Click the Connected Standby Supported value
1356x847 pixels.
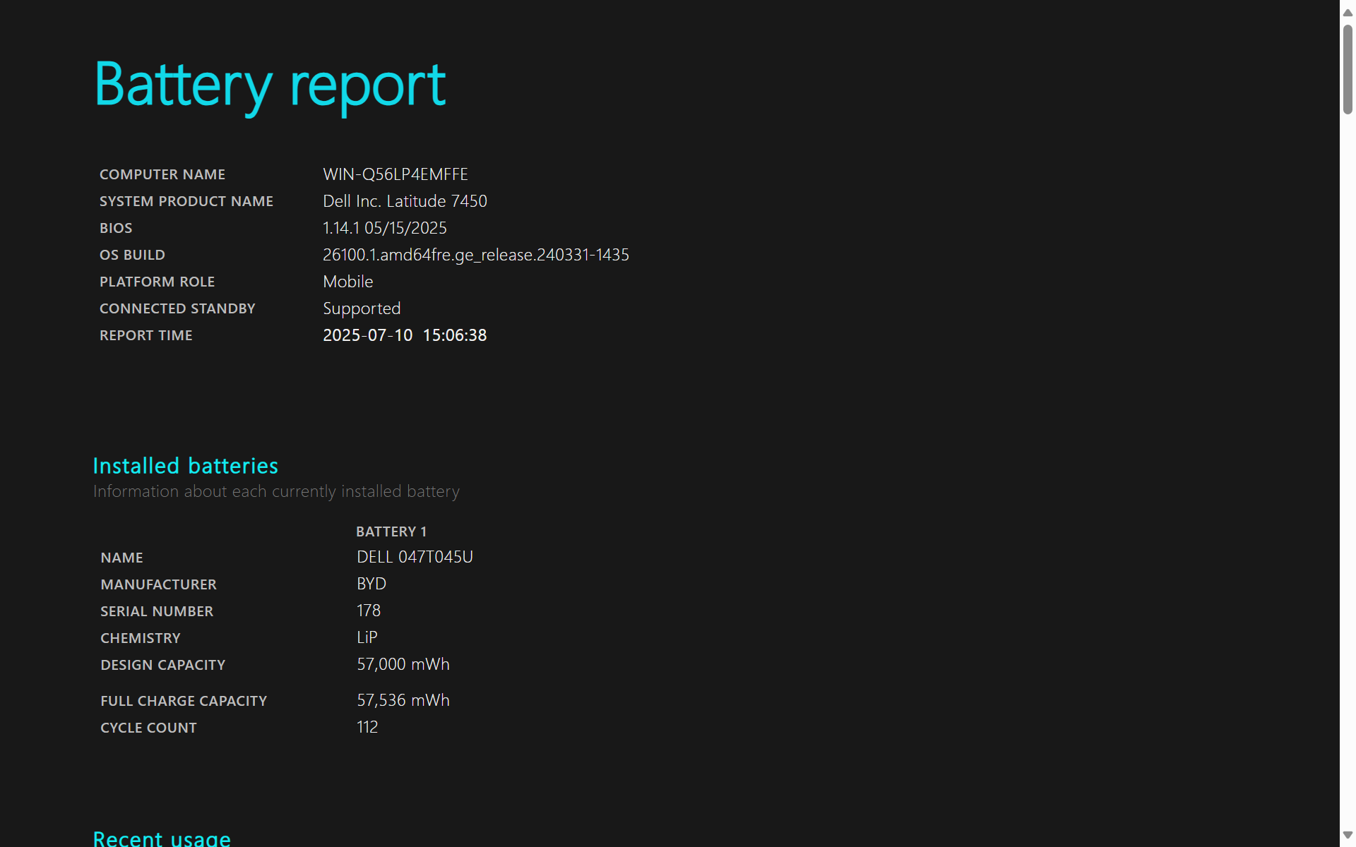[x=361, y=308]
